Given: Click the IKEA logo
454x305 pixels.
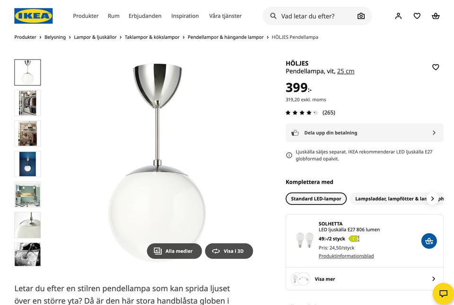Looking at the screenshot, I should coord(33,15).
